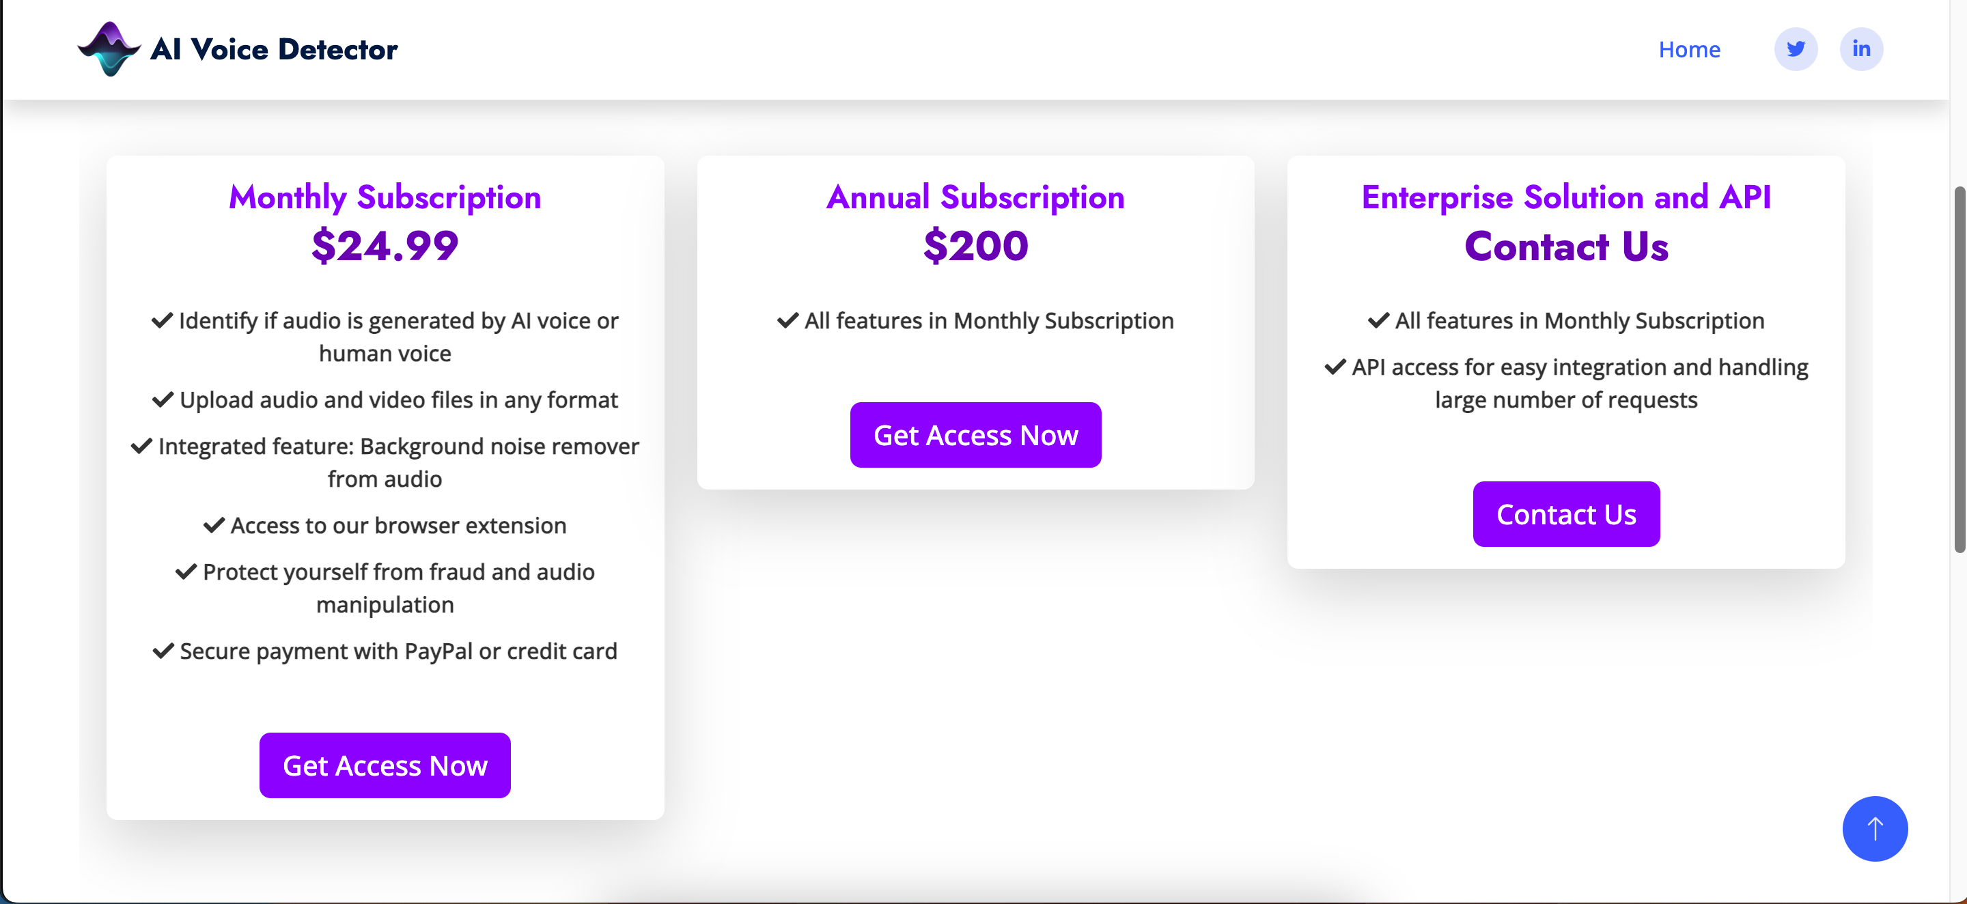Image resolution: width=1967 pixels, height=904 pixels.
Task: Expand the Monthly Subscription plan options
Action: (x=385, y=765)
